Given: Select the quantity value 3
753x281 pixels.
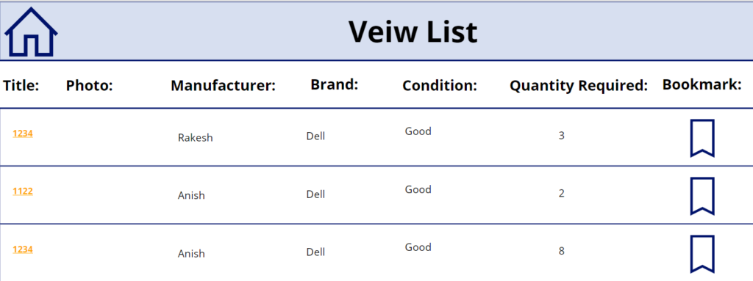Looking at the screenshot, I should coord(561,136).
